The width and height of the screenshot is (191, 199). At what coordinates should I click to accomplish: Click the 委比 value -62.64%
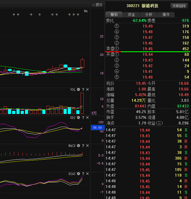point(139,20)
